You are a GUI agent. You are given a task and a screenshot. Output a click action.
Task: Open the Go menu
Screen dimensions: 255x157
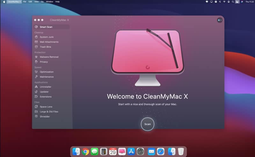coord(42,2)
